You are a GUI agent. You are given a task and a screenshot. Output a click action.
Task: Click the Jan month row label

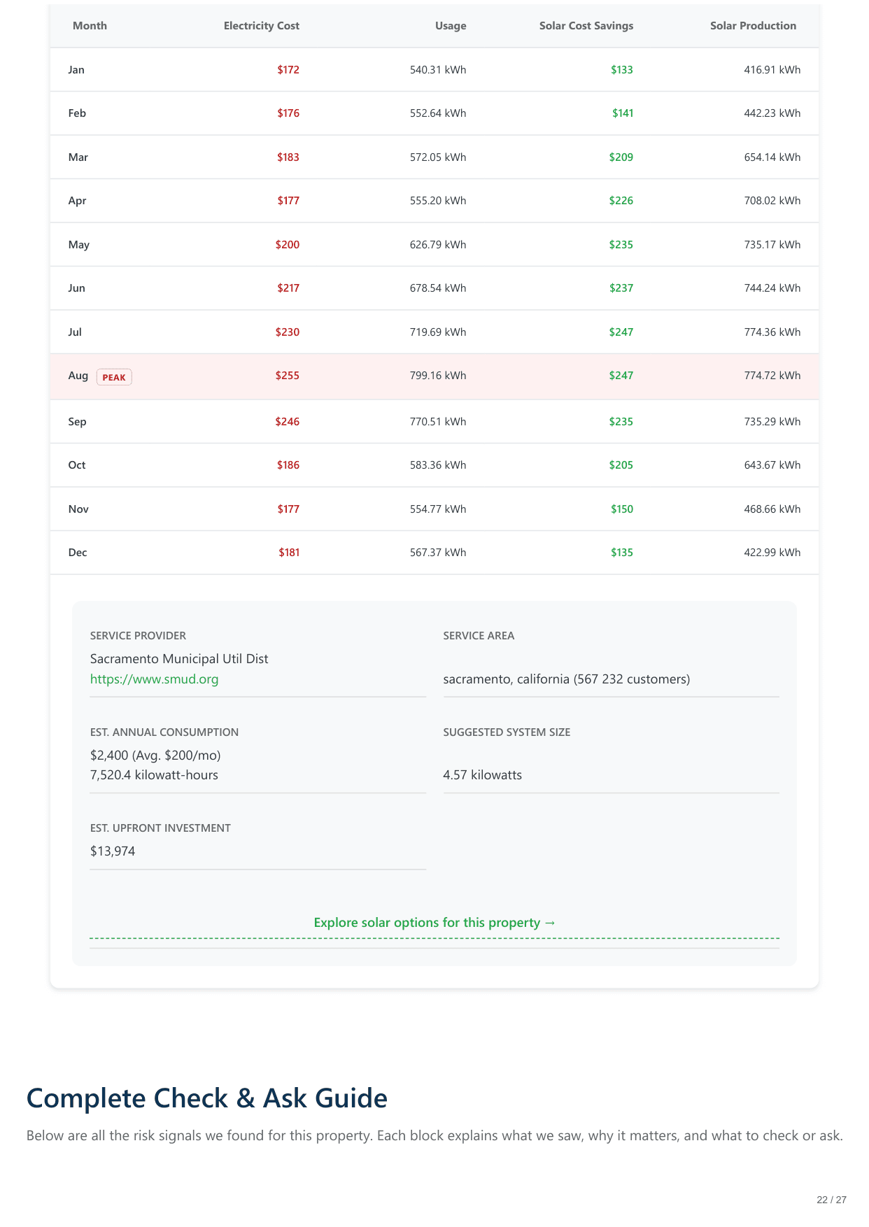coord(76,70)
